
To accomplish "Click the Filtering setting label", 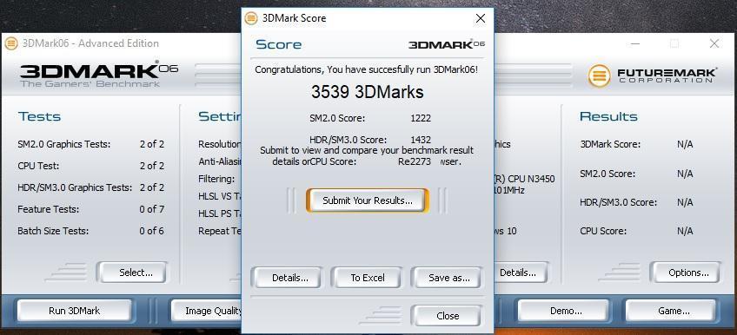I will [x=216, y=179].
